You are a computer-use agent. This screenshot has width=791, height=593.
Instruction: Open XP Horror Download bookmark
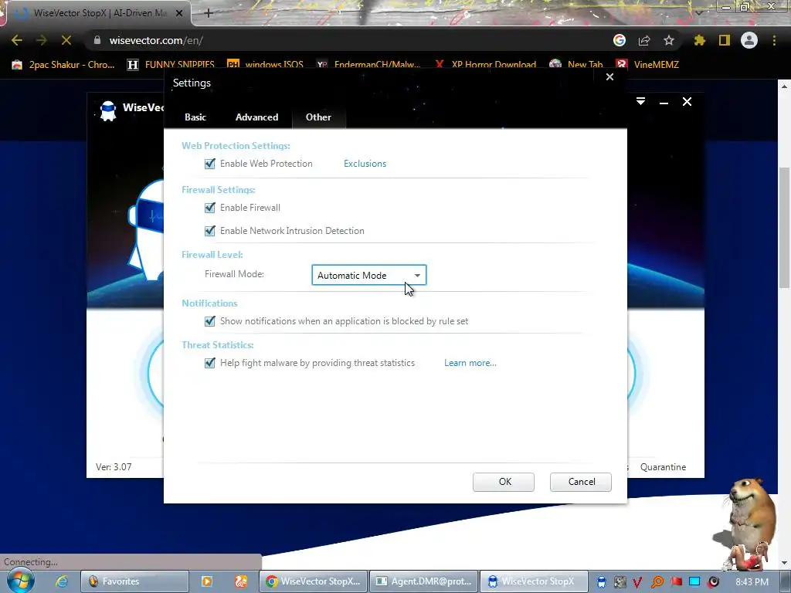(x=486, y=65)
